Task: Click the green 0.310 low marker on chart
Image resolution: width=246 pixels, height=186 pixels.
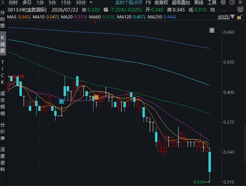Action: pyautogui.click(x=199, y=182)
